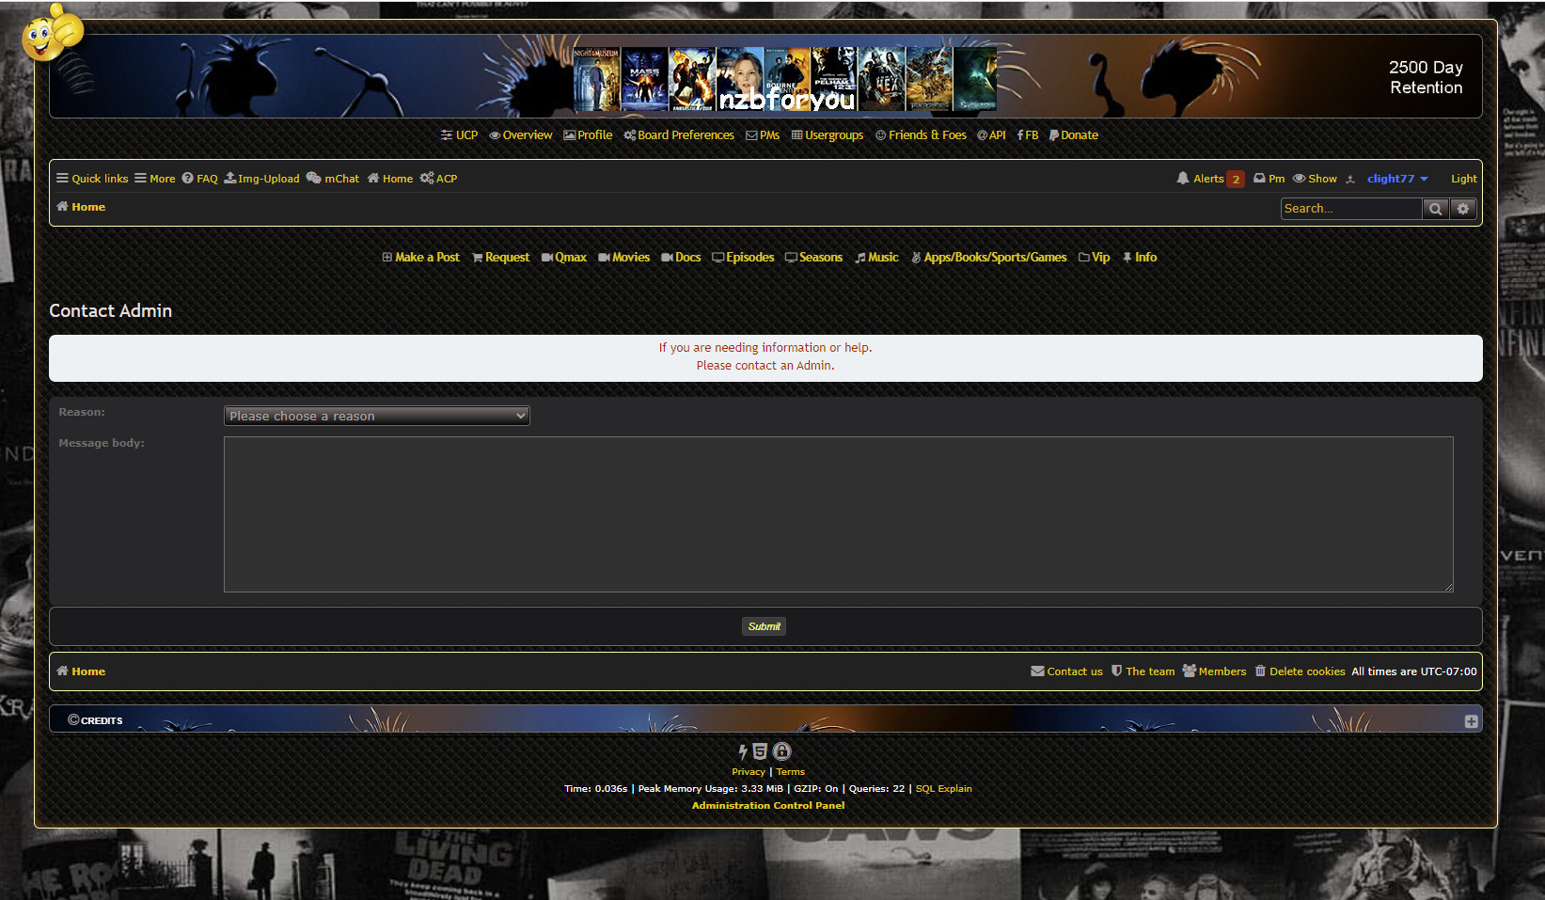This screenshot has height=900, width=1545.
Task: Toggle Show visibility eye option
Action: 1314,179
